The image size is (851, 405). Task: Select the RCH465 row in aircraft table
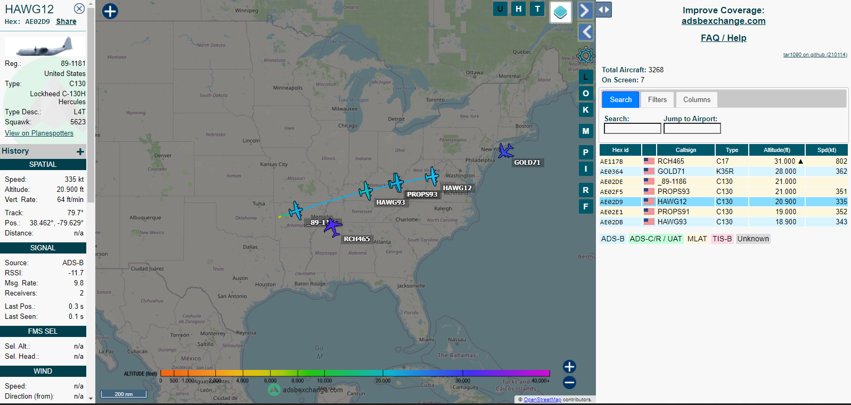[724, 161]
